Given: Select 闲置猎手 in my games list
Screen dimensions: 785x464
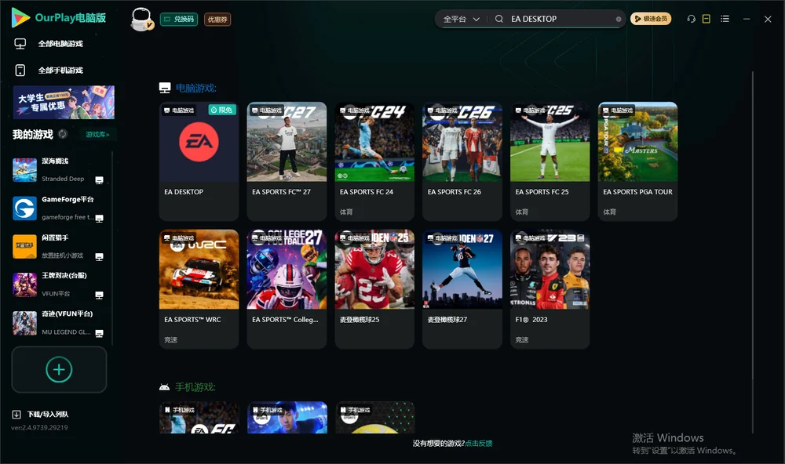Looking at the screenshot, I should (x=59, y=246).
